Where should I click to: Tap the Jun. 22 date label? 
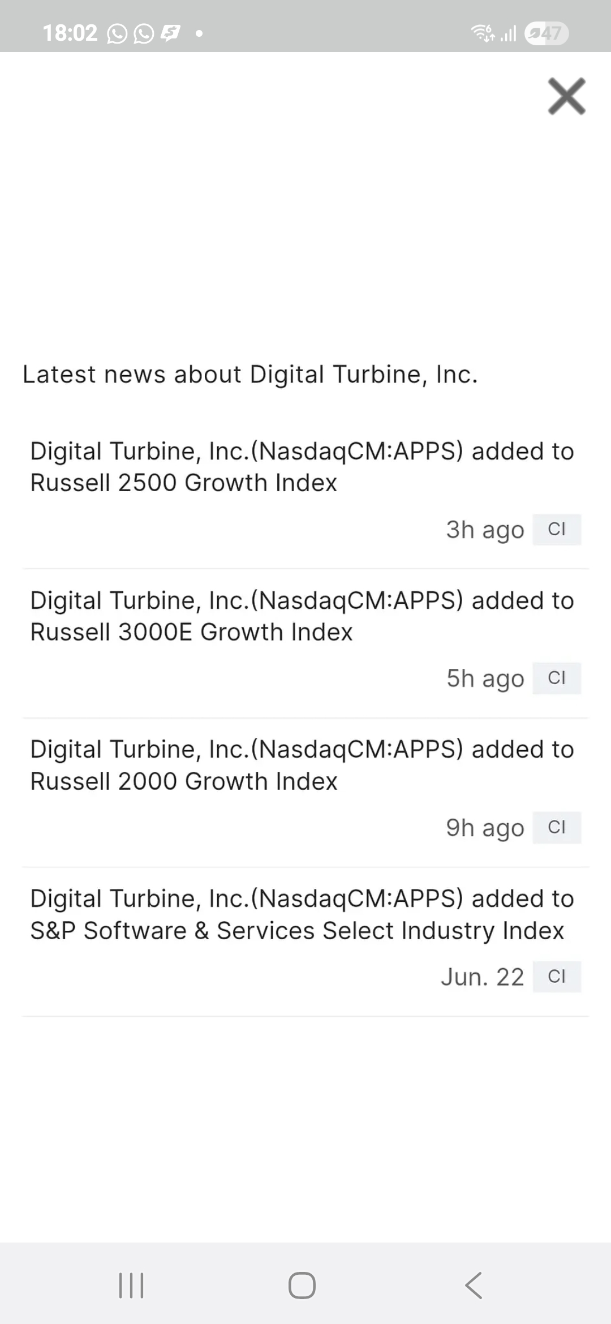click(483, 977)
